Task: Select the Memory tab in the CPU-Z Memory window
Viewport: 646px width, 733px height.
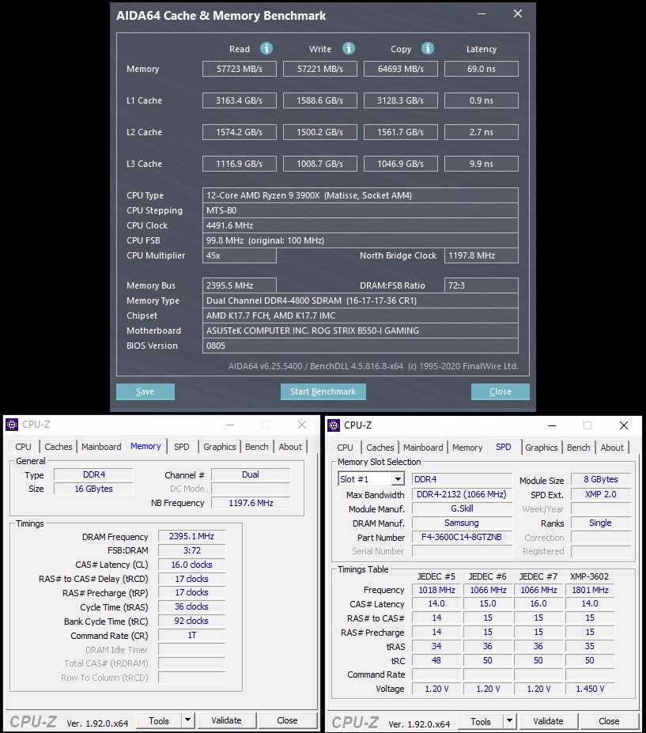Action: 145,446
